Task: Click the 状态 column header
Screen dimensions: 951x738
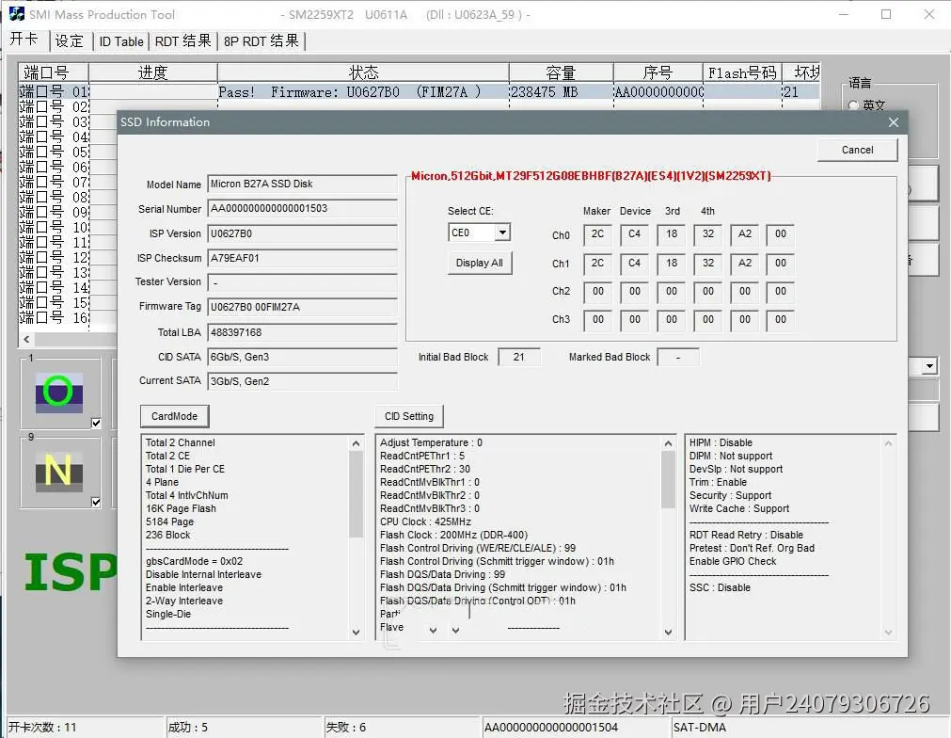Action: [363, 72]
